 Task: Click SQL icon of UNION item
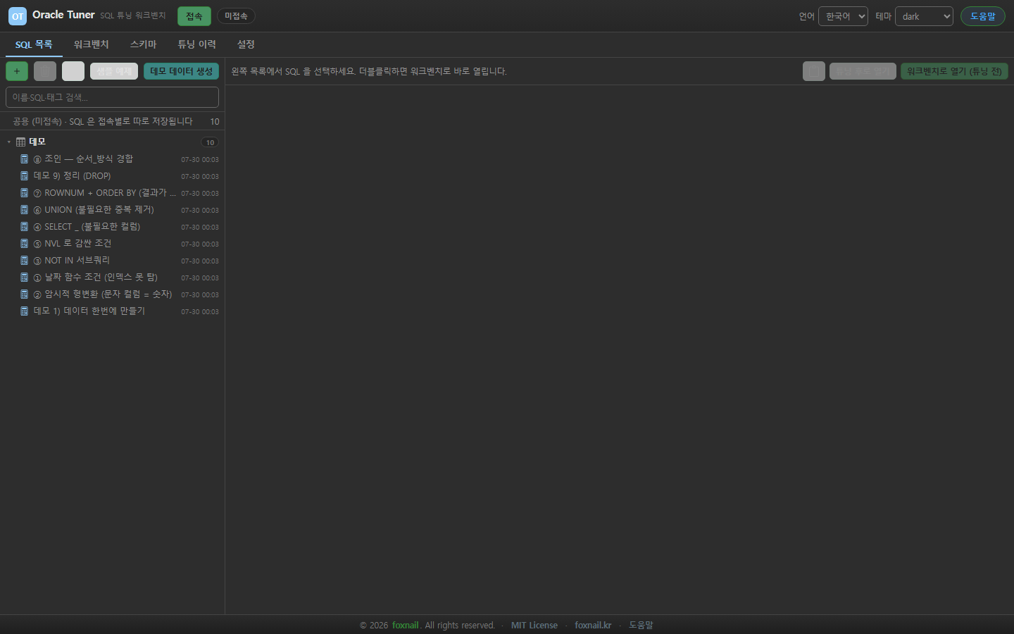(x=24, y=210)
